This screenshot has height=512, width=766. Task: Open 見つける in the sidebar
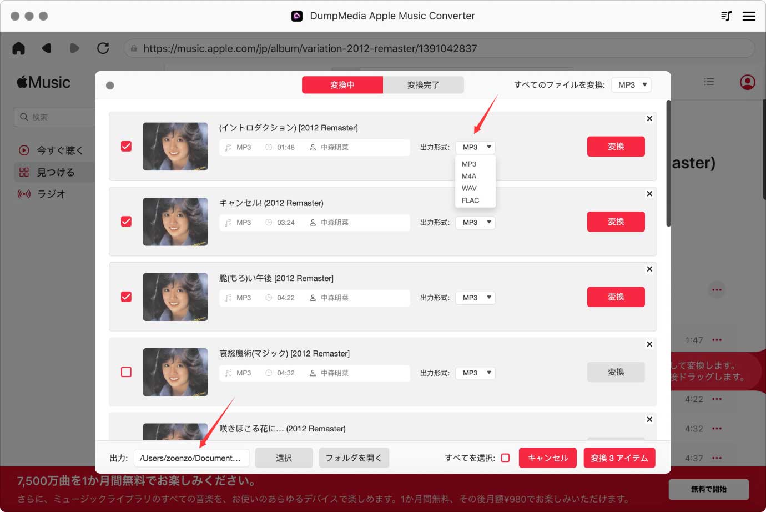pos(54,172)
